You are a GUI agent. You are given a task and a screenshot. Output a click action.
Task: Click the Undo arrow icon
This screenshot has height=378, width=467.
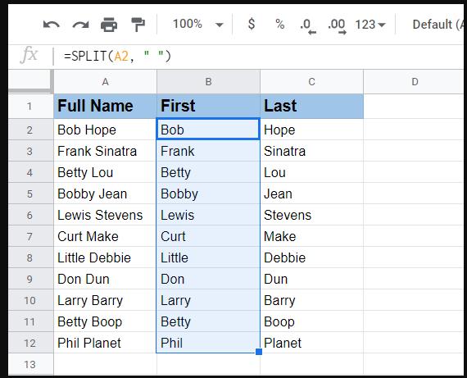click(x=52, y=25)
